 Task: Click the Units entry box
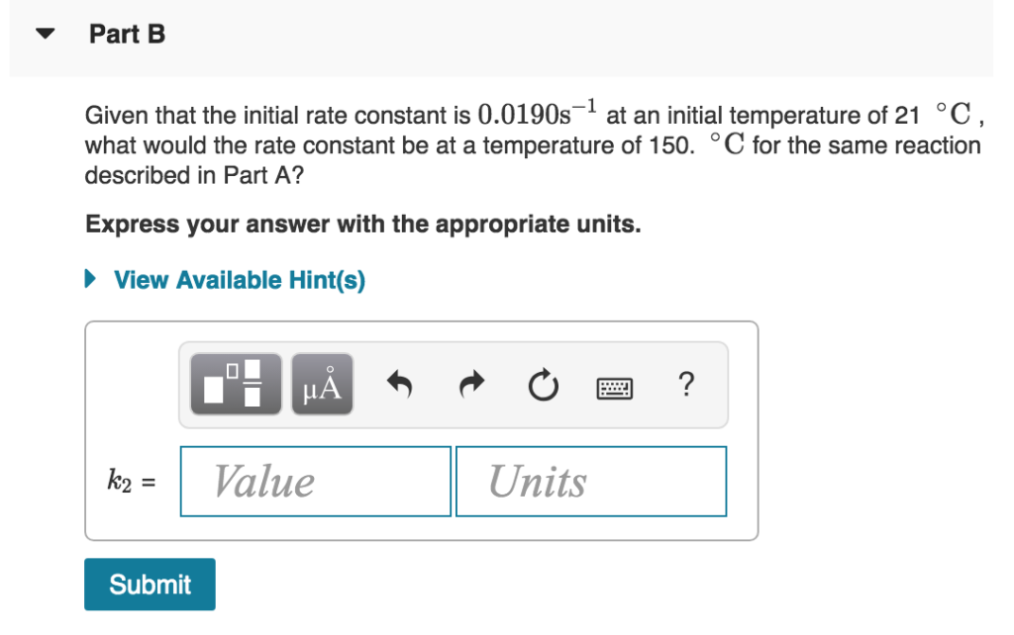[x=590, y=482]
